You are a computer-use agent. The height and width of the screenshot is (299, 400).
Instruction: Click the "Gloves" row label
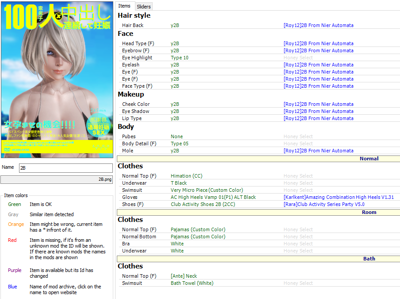tap(130, 197)
